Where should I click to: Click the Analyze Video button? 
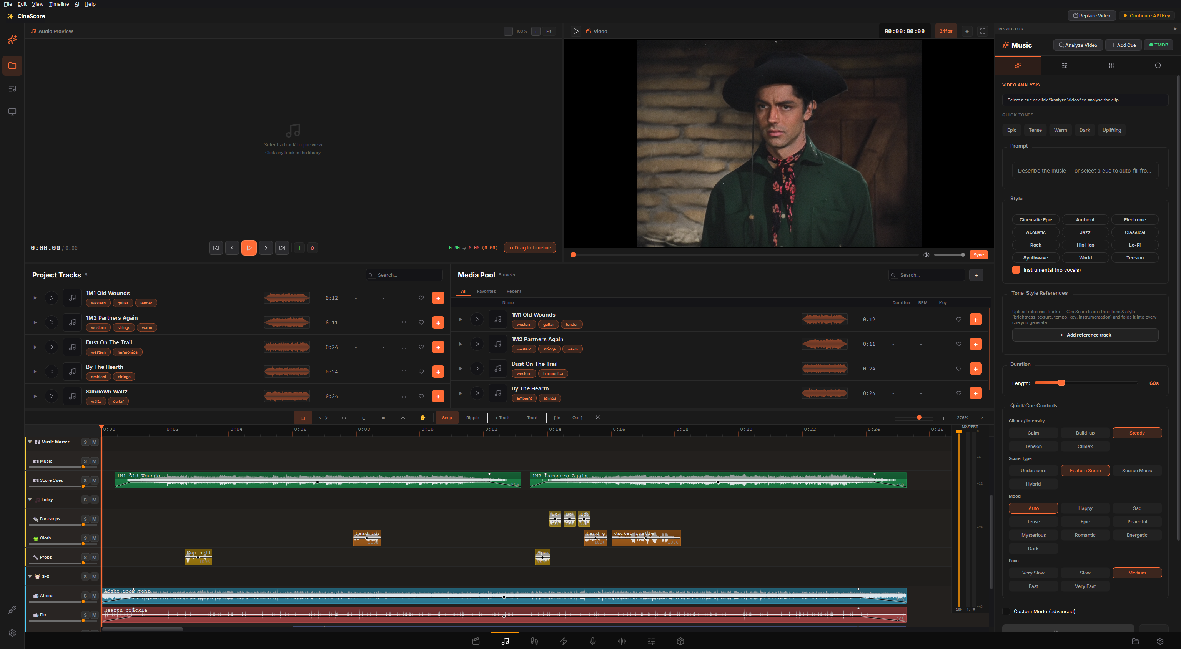click(1077, 45)
